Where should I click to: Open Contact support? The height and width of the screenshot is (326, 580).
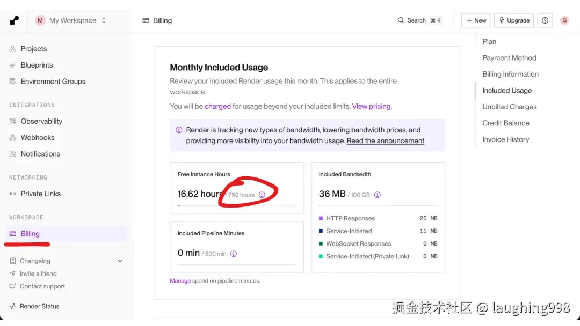(42, 286)
